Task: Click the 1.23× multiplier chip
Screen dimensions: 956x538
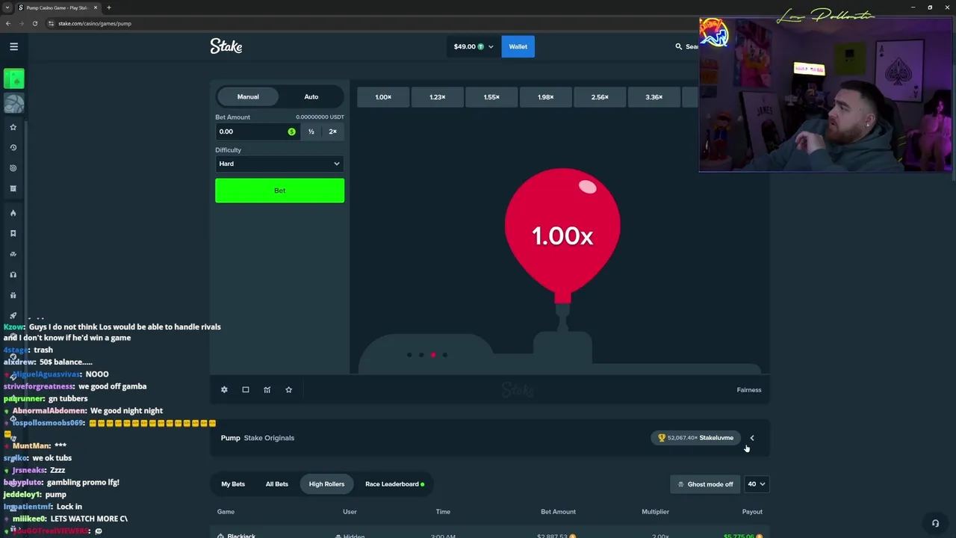Action: tap(437, 97)
